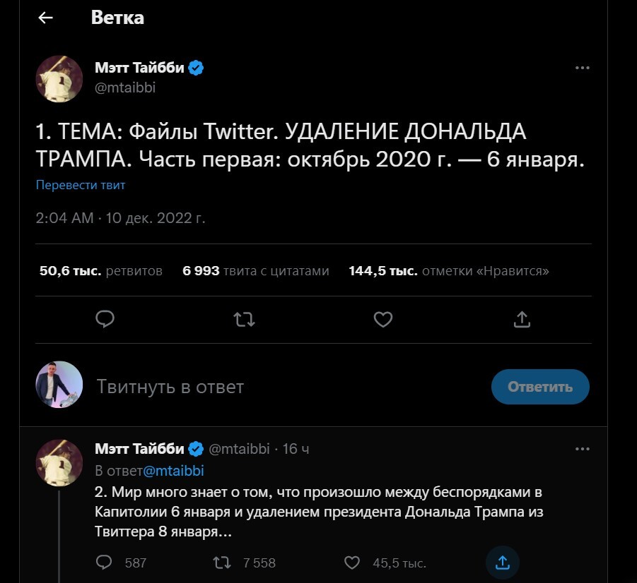Like the second tweet with 45,5 тыс. likes
637x583 pixels.
352,562
